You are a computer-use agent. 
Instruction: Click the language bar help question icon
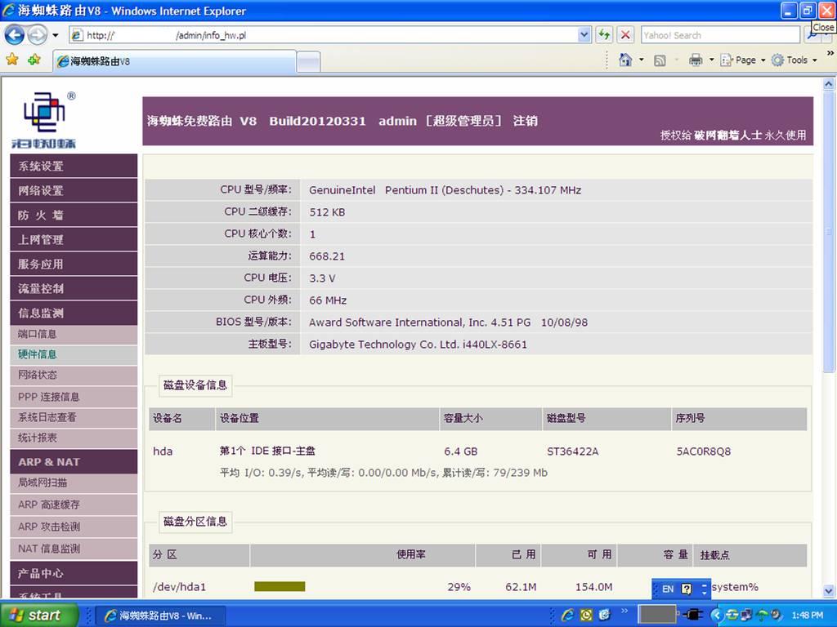pos(687,589)
